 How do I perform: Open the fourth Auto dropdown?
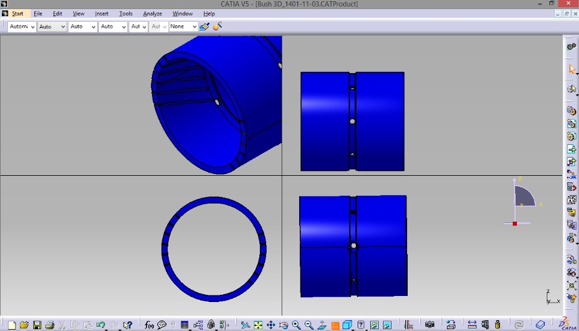pos(113,27)
